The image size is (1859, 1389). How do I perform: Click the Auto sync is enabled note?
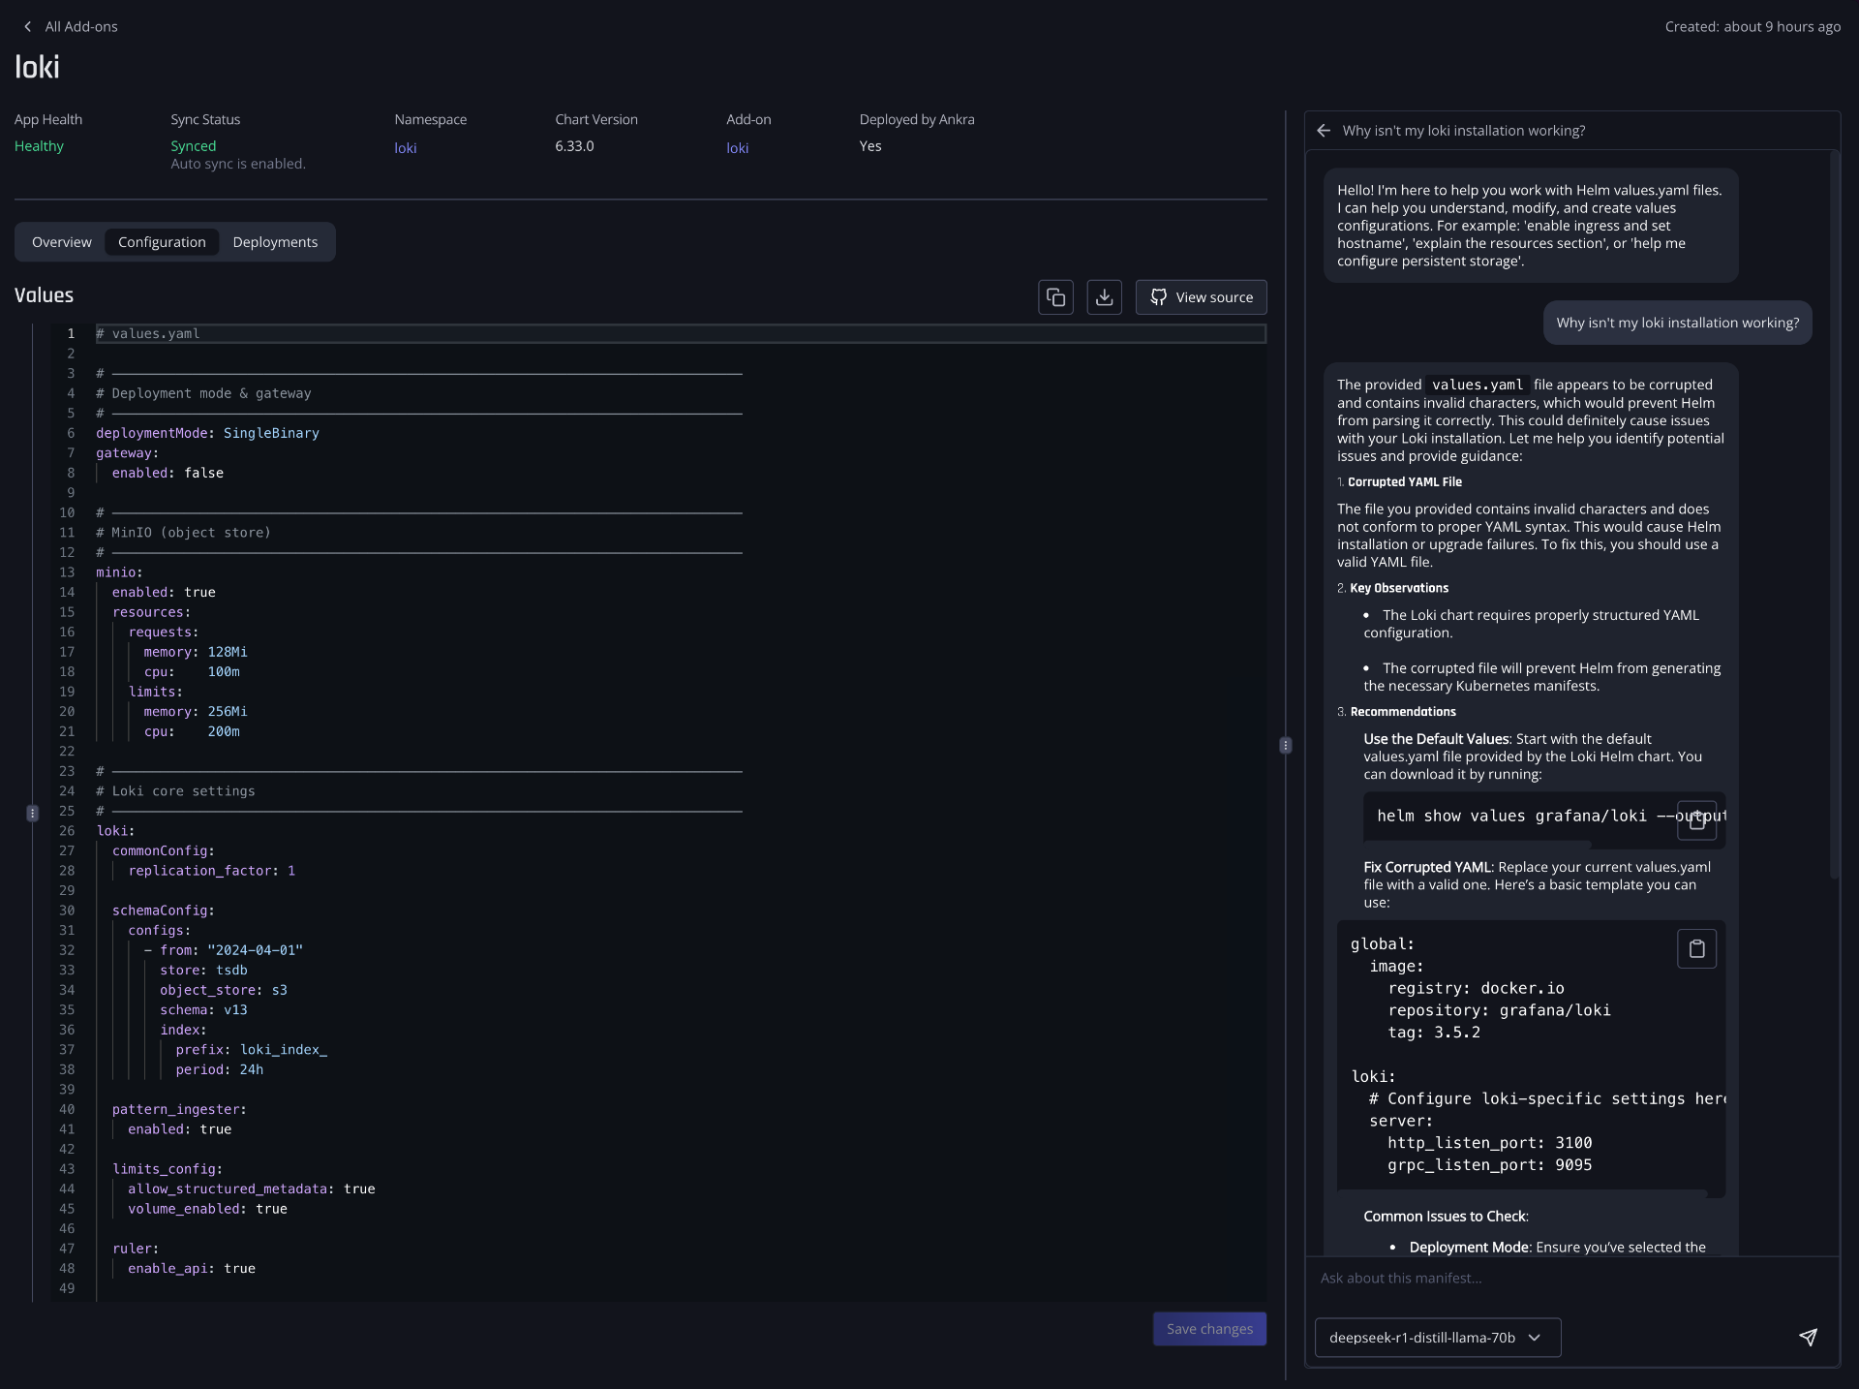(238, 164)
